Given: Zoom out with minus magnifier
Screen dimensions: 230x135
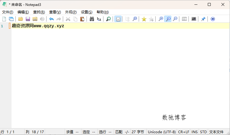Looking at the screenshot, I should [x=175, y=19].
